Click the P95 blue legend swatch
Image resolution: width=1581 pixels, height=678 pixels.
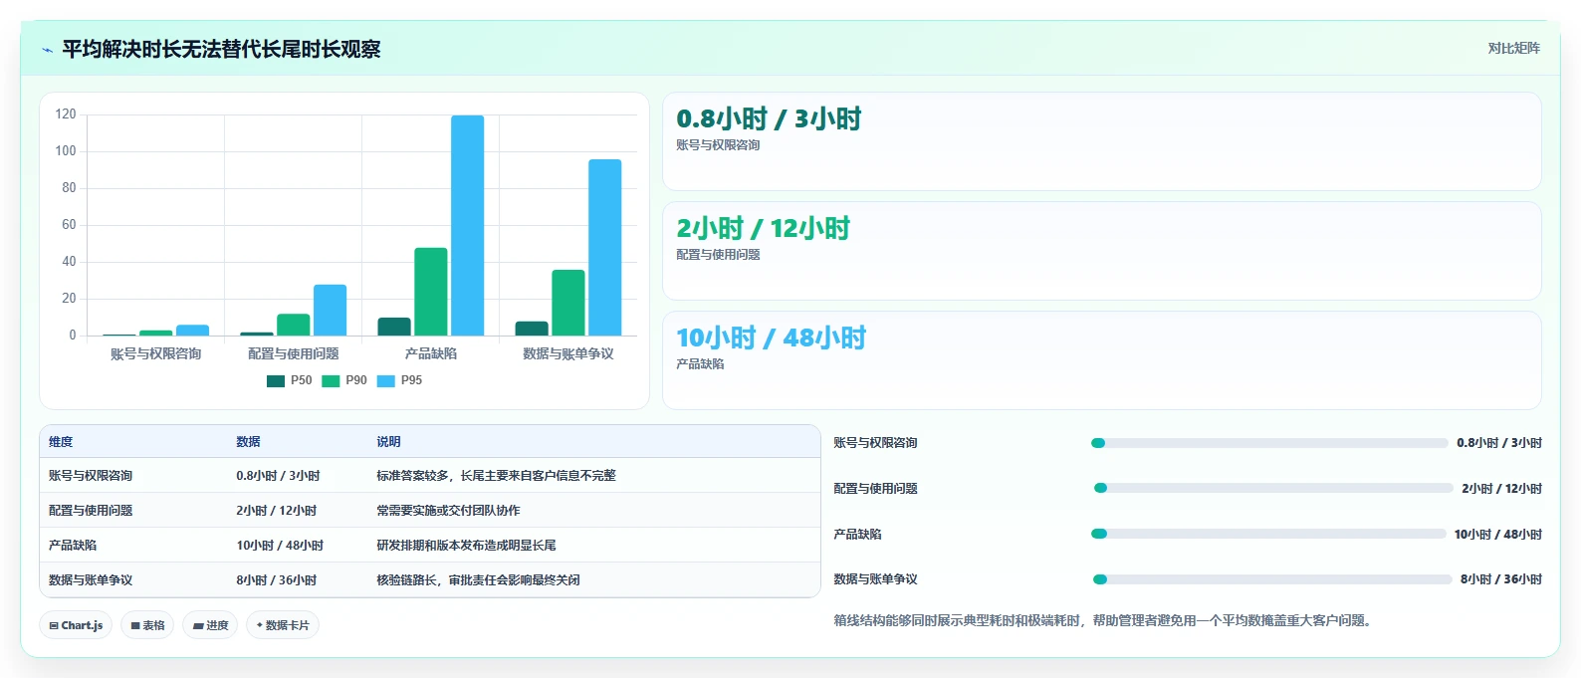tap(386, 380)
